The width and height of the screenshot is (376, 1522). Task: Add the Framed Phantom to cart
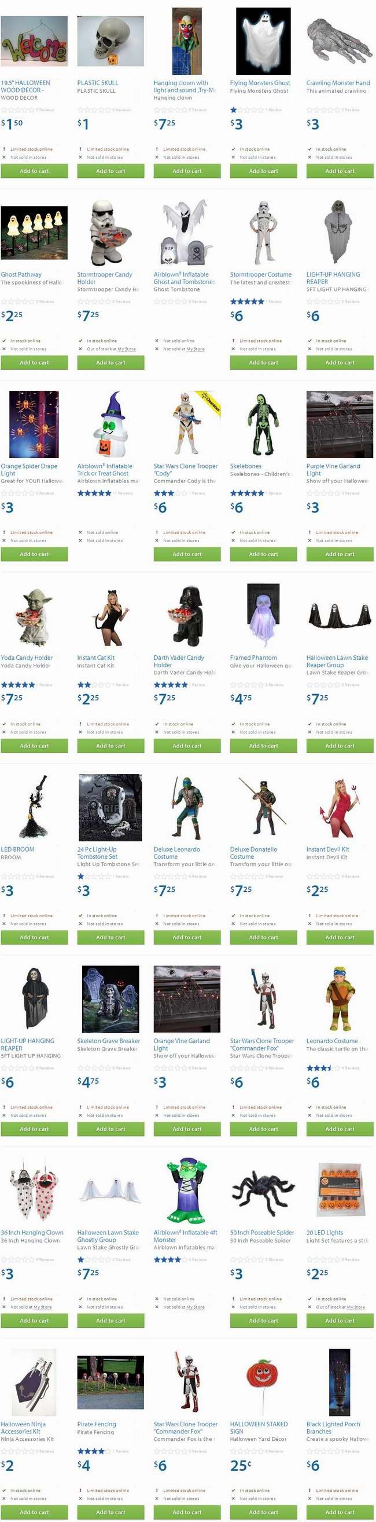point(263,746)
